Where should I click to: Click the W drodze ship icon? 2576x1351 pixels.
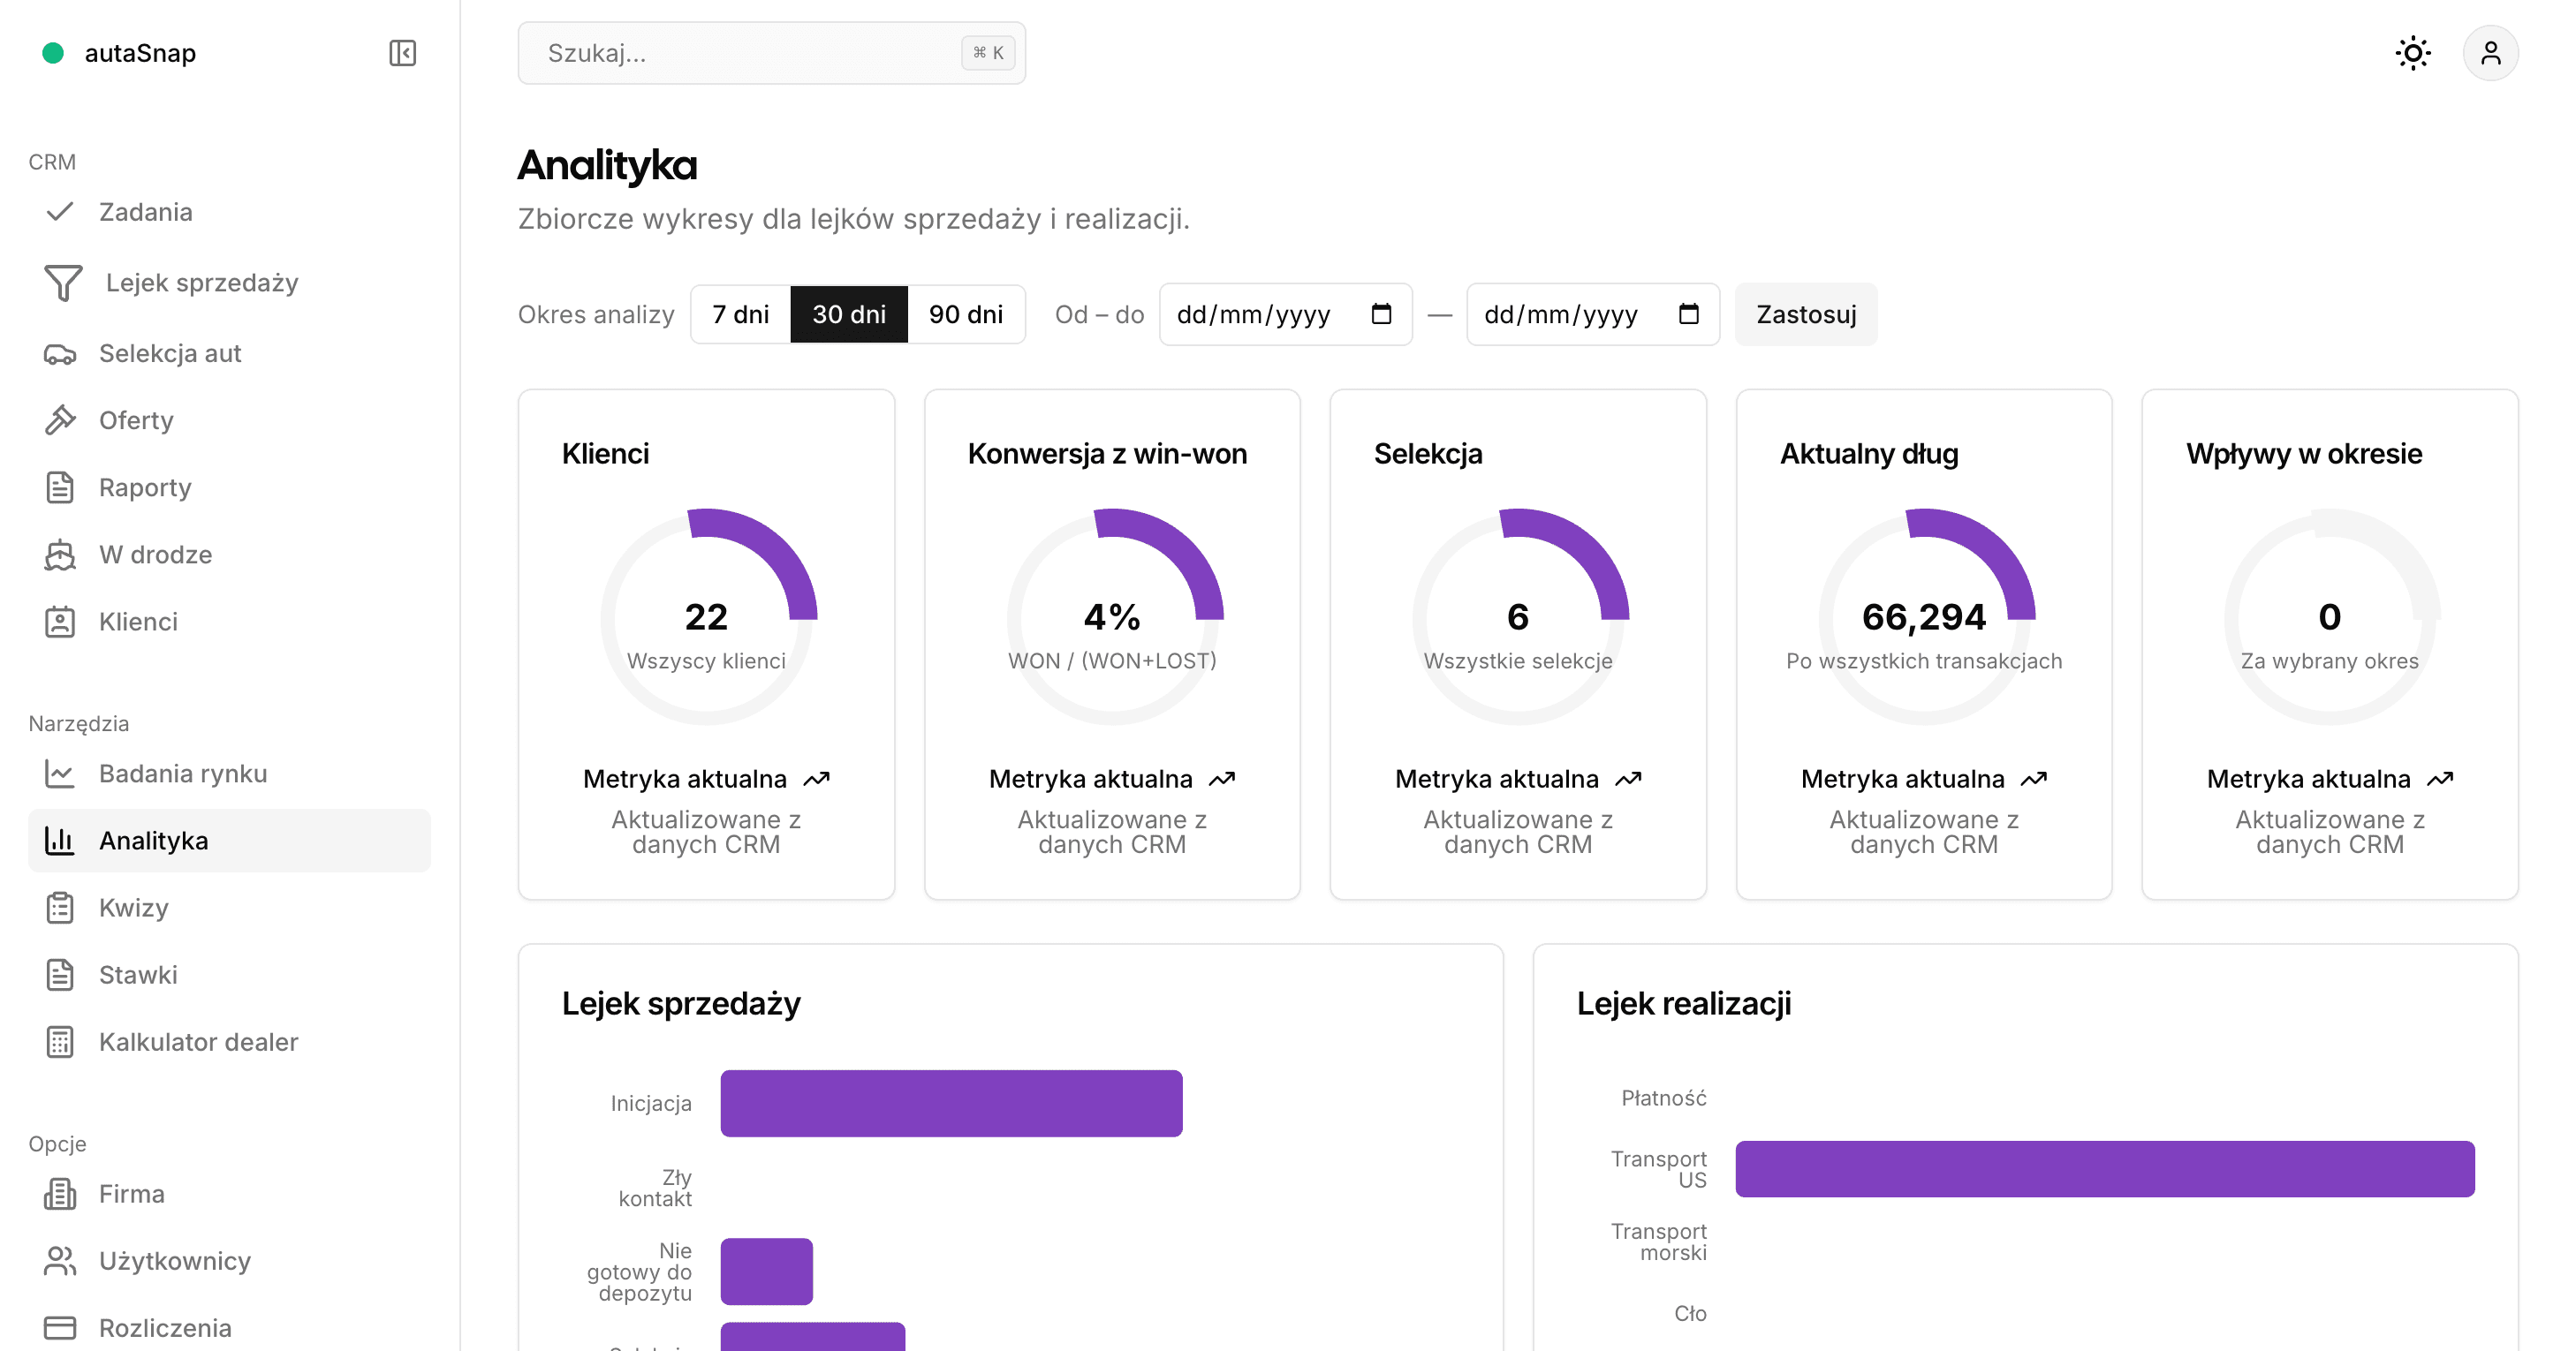tap(60, 555)
